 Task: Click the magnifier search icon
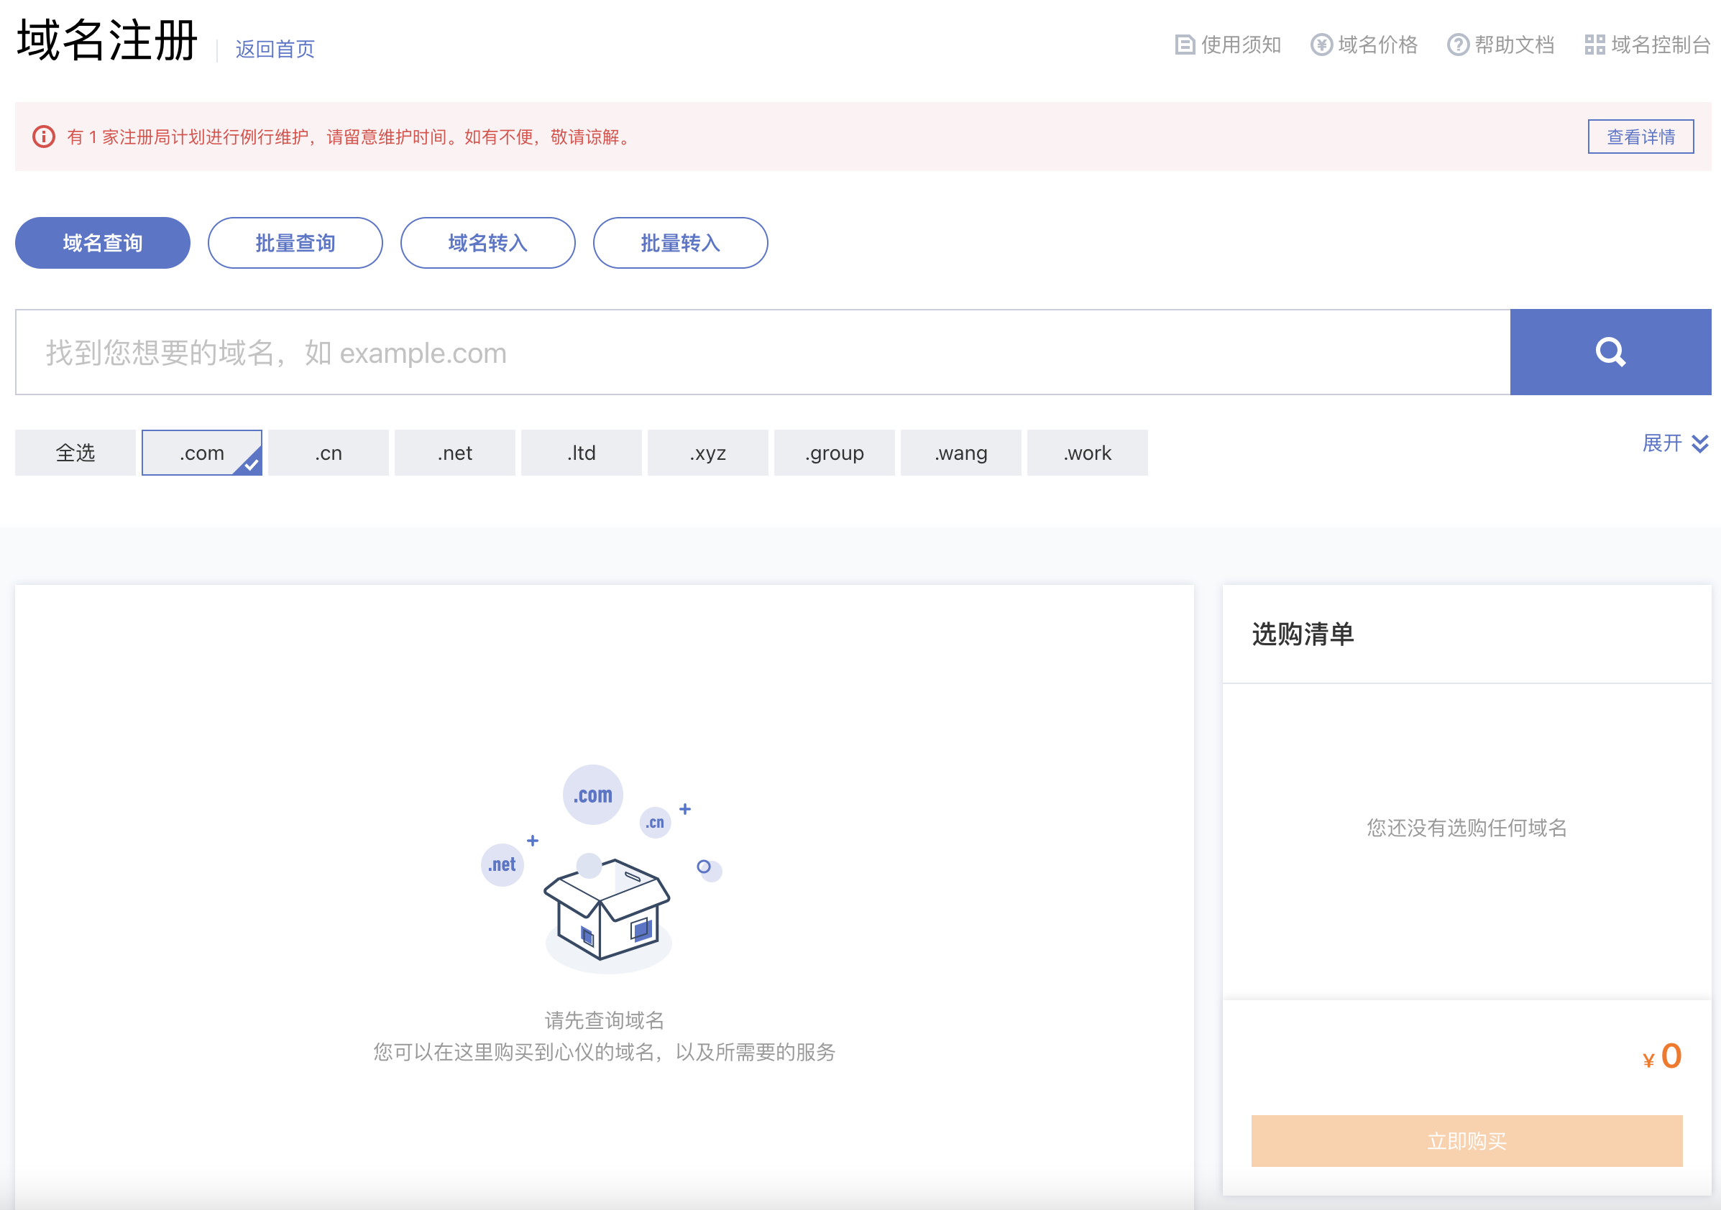click(x=1610, y=352)
